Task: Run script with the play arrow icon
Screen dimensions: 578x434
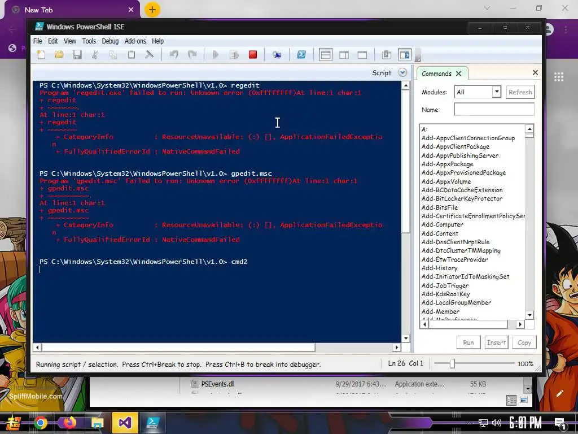Action: point(216,55)
